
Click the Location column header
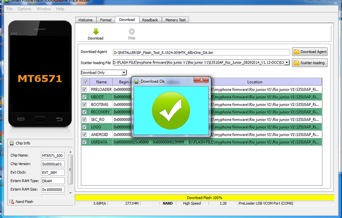pyautogui.click(x=255, y=82)
